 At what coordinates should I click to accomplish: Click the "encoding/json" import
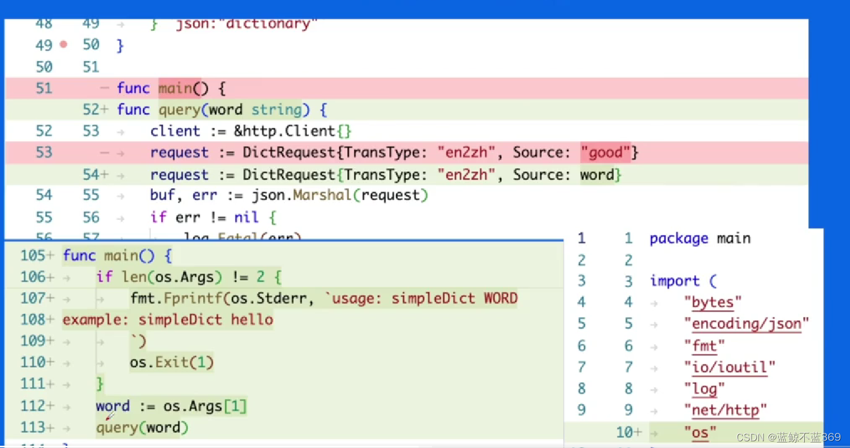click(x=747, y=324)
